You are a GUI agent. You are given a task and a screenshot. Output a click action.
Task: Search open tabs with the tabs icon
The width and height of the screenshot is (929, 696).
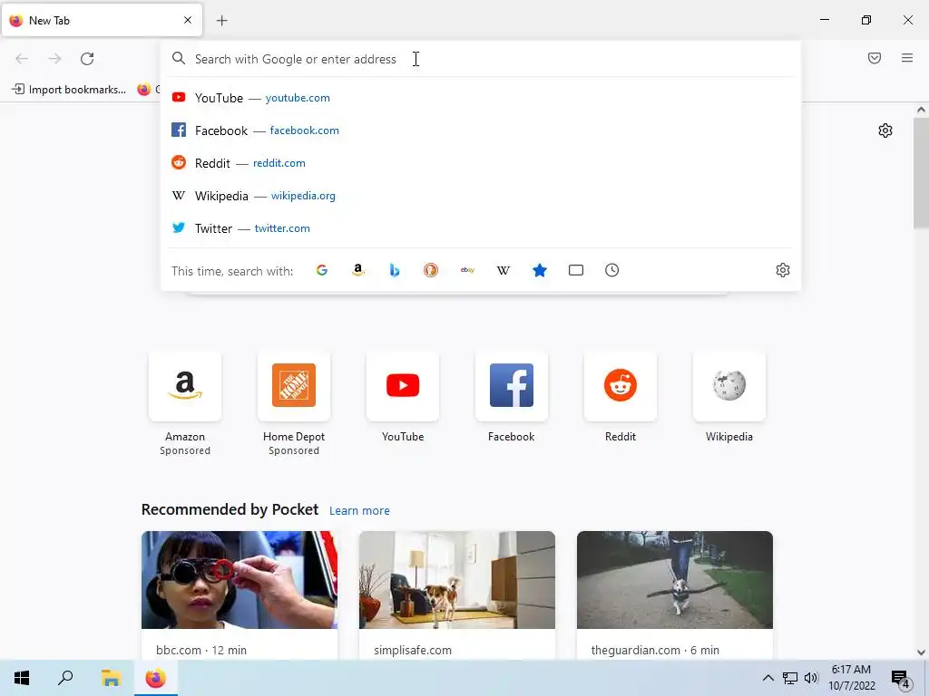click(x=576, y=270)
